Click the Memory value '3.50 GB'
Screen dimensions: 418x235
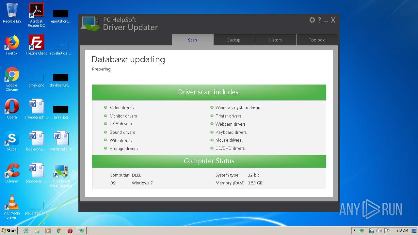pyautogui.click(x=255, y=183)
